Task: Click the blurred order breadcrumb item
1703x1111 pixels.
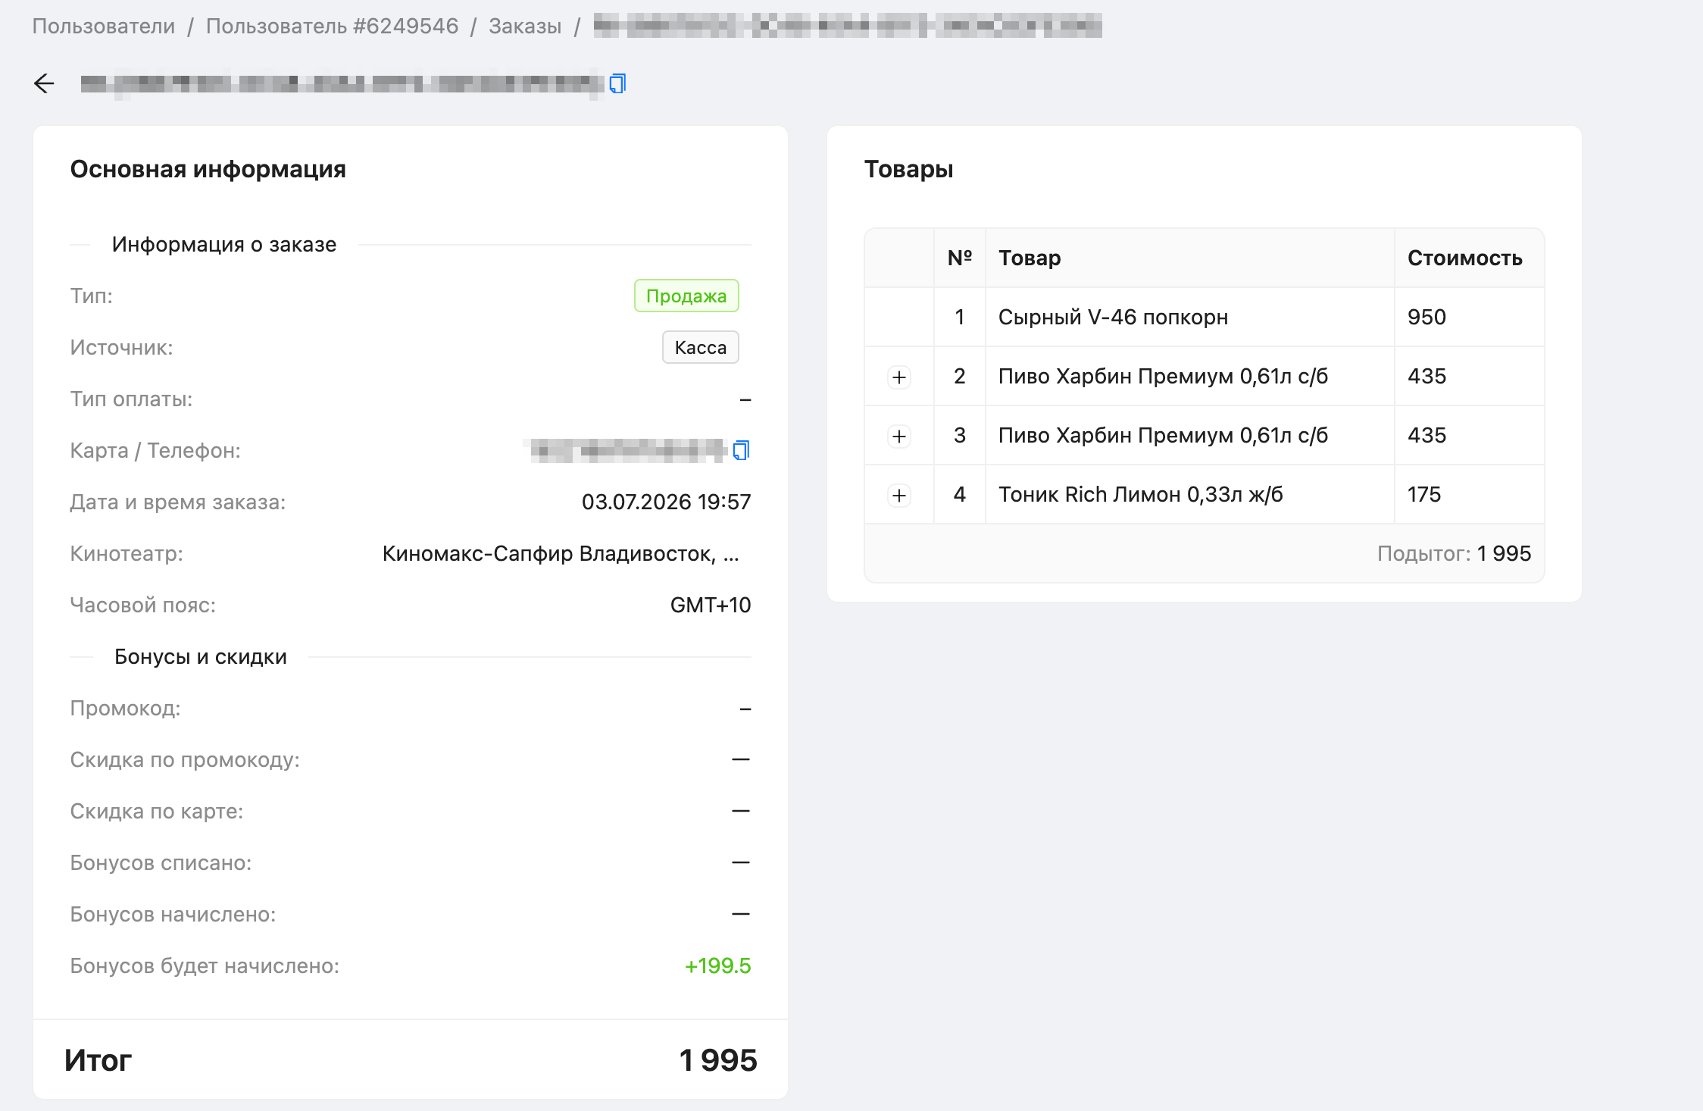Action: coord(847,26)
